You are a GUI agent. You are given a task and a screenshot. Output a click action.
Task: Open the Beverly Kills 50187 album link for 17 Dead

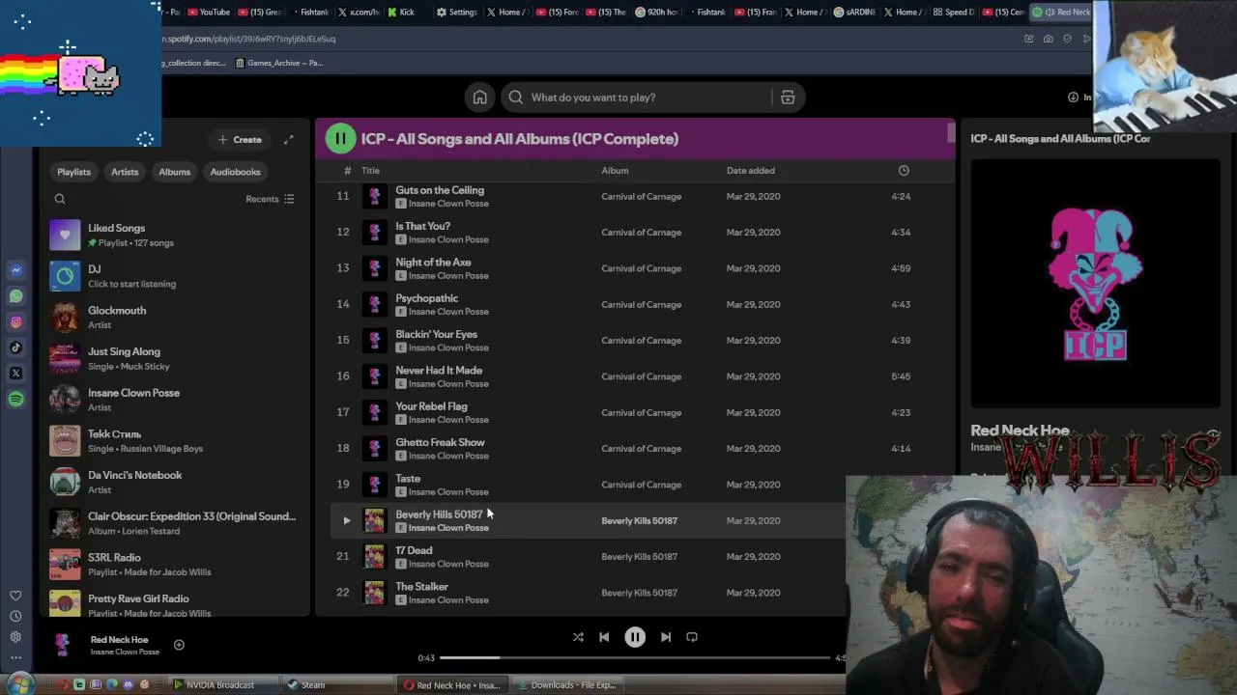[x=640, y=557]
